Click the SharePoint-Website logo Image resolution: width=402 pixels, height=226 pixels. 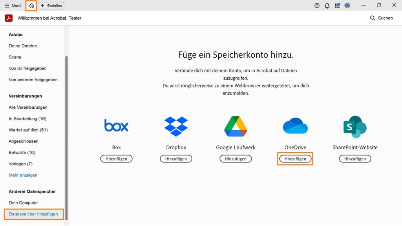355,126
